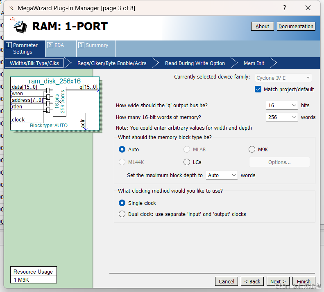Click the 1 M9K resource usage value
The image size is (324, 292).
pyautogui.click(x=21, y=280)
